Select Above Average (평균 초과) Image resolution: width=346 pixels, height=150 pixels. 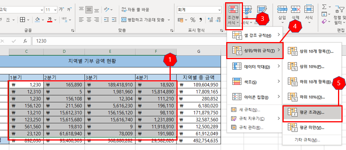[313, 112]
